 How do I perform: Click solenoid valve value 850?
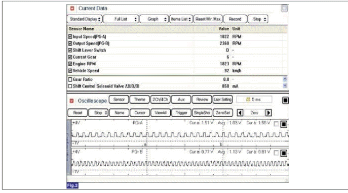225,86
